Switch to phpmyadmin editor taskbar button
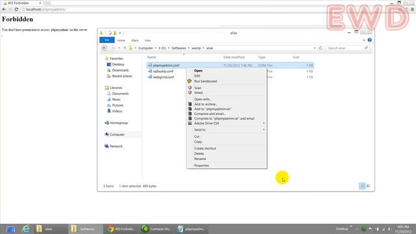Image resolution: width=416 pixels, height=234 pixels. click(x=191, y=229)
